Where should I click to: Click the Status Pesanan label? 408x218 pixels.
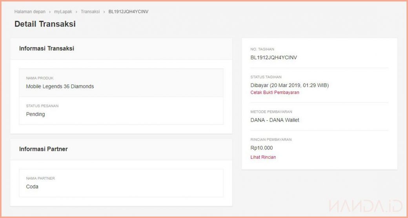[42, 106]
